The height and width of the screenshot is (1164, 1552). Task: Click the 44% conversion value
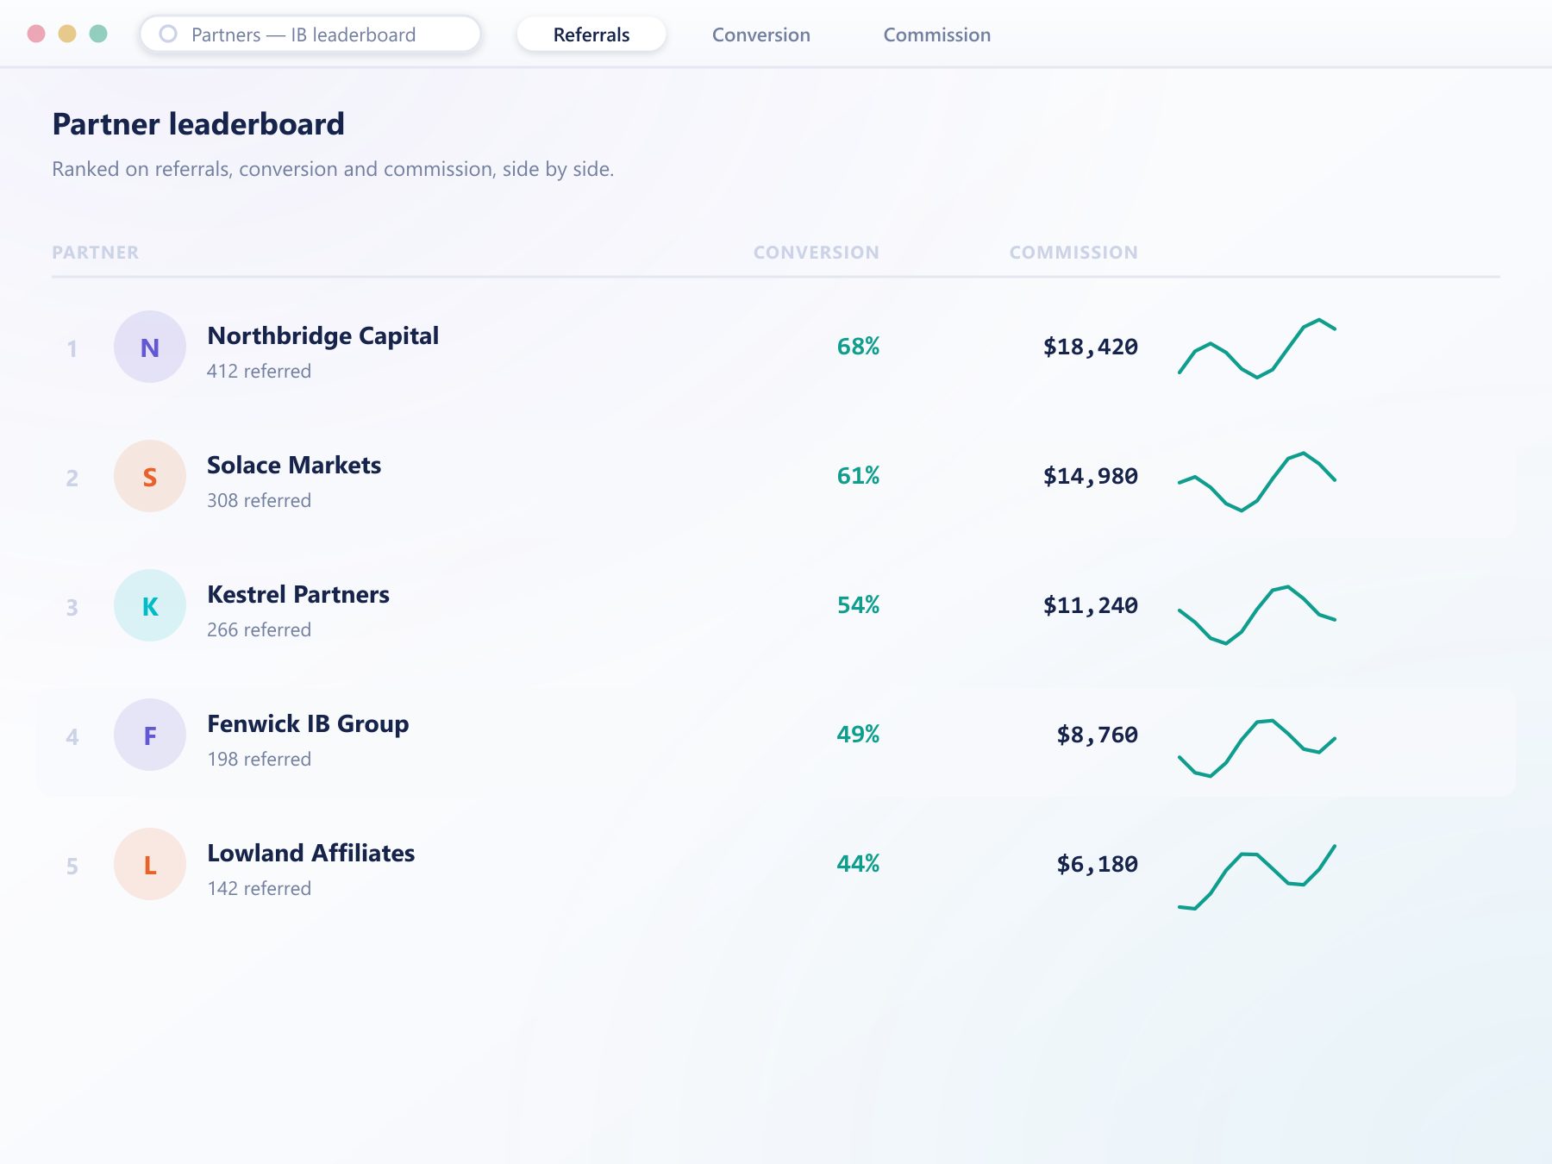click(858, 864)
